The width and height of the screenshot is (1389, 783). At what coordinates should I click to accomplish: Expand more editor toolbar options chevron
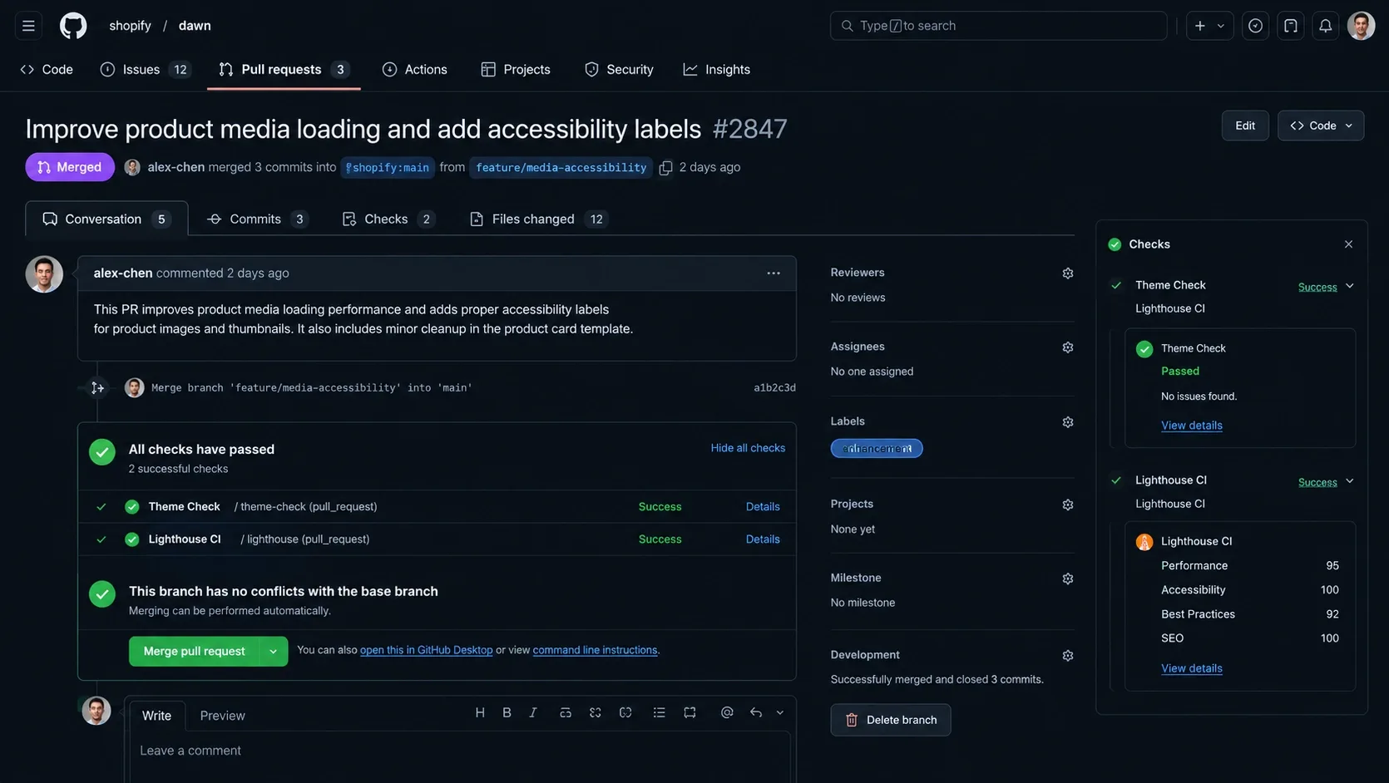[779, 712]
